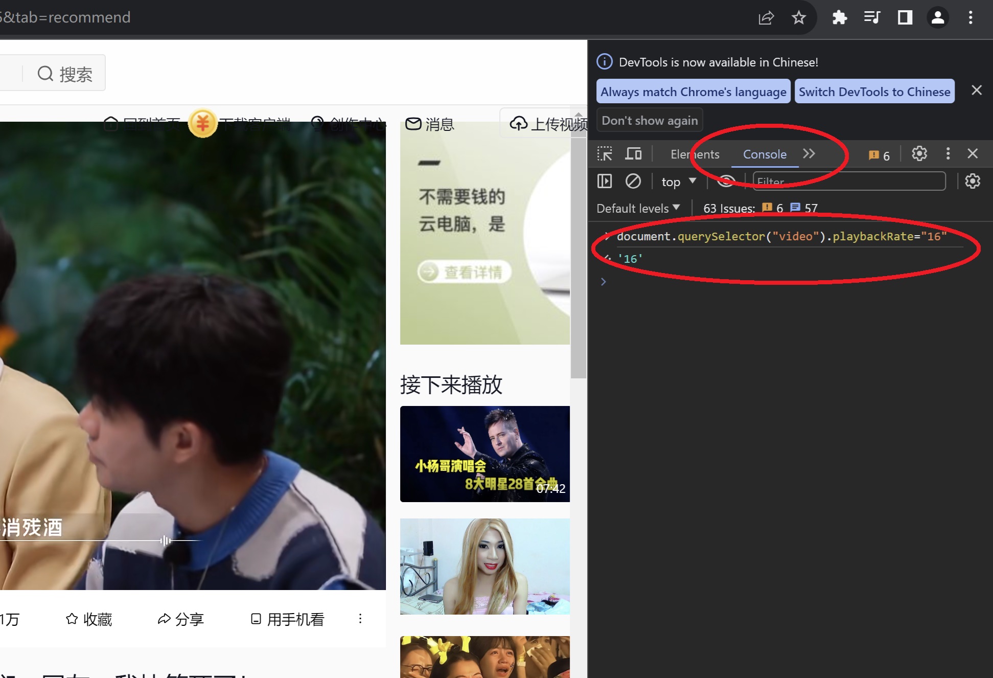
Task: Share the video with 分享 arrow
Action: (x=180, y=619)
